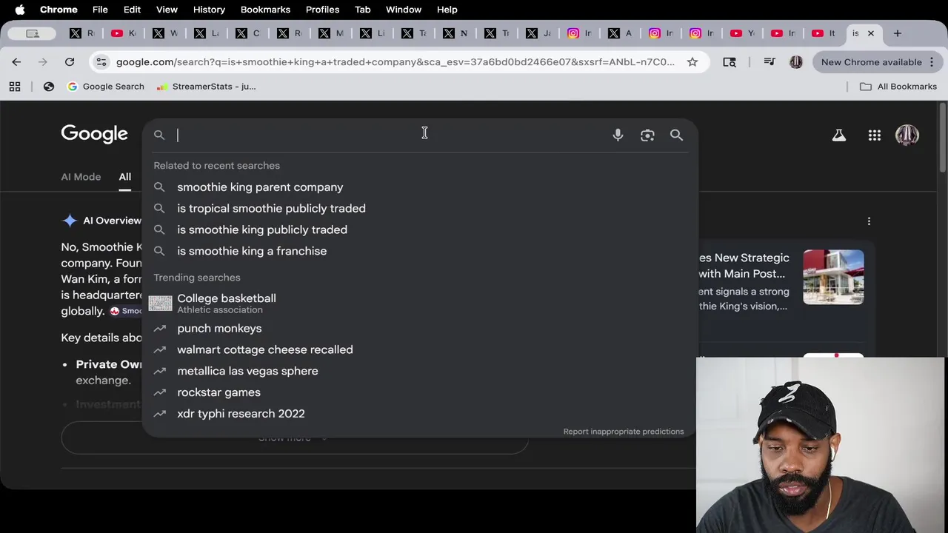
Task: Click Report inappropriate predictions link
Action: point(624,432)
